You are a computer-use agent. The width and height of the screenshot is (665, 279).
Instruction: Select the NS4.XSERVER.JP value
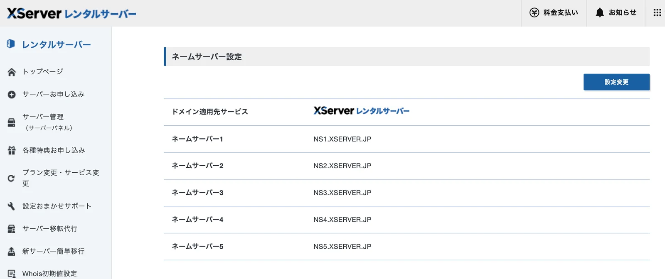342,220
